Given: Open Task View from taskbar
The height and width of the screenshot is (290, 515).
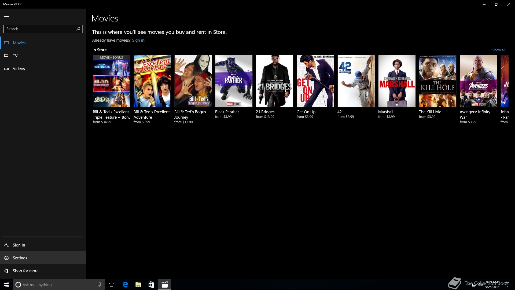Looking at the screenshot, I should pyautogui.click(x=112, y=285).
